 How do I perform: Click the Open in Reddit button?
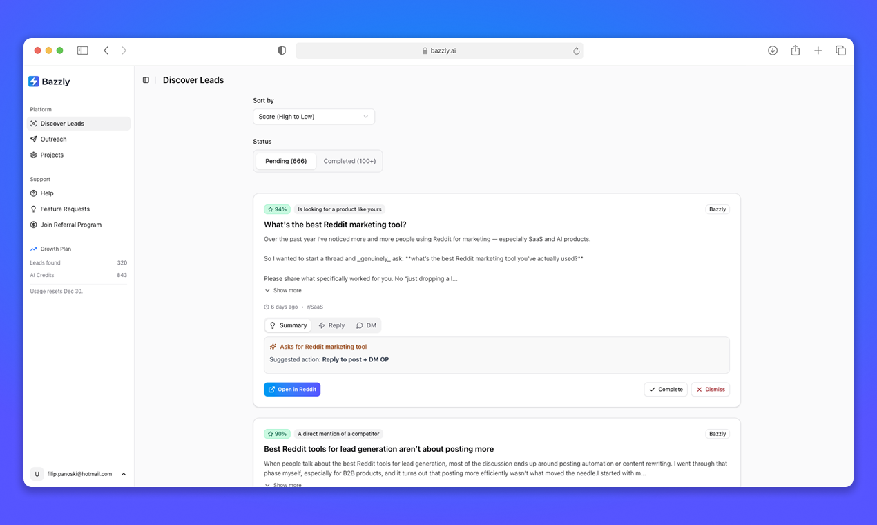tap(292, 390)
